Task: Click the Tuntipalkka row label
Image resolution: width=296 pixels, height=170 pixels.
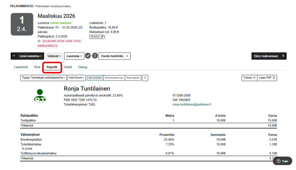Action: pyautogui.click(x=28, y=121)
